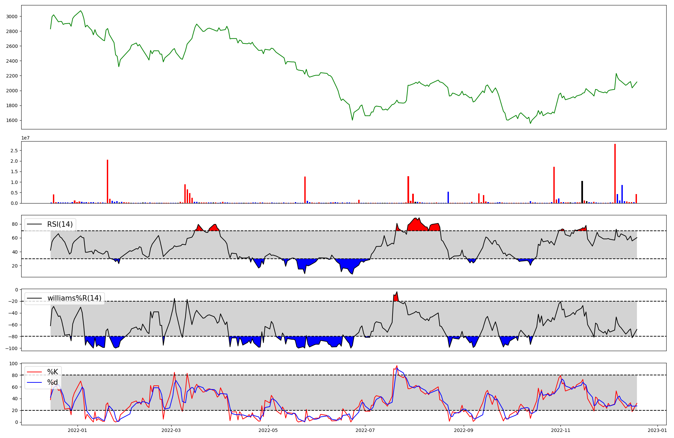The image size is (674, 438).
Task: Click the 2.0 volume axis tick
Action: pyautogui.click(x=14, y=161)
